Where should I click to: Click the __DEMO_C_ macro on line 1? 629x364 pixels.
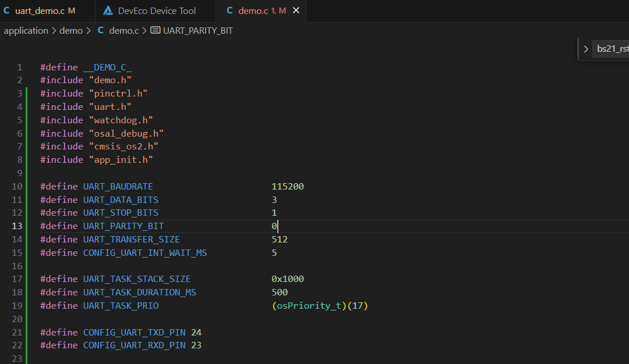tap(107, 67)
